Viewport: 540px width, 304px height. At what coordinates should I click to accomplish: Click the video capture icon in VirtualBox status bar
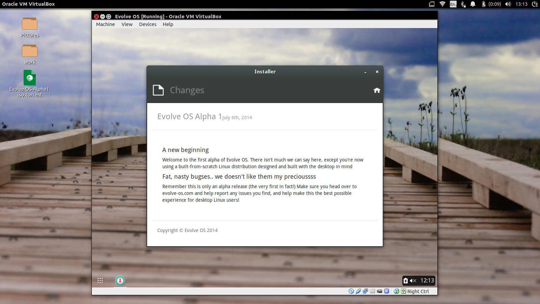[x=379, y=291]
